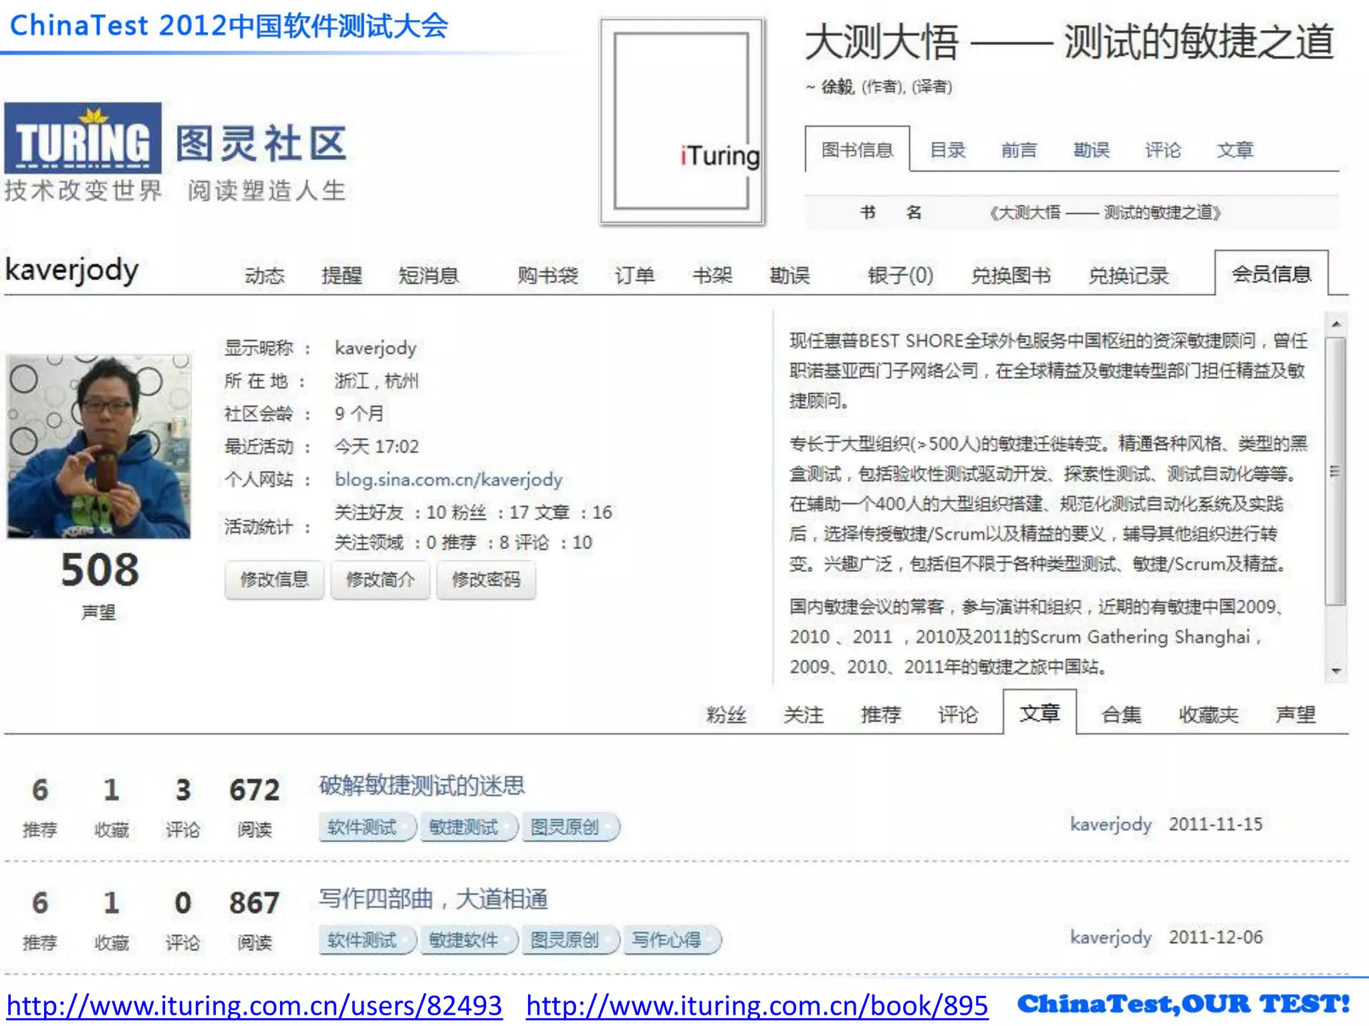Viewport: 1369px width, 1026px height.
Task: Click 敏捷测试 tag
Action: [x=468, y=827]
